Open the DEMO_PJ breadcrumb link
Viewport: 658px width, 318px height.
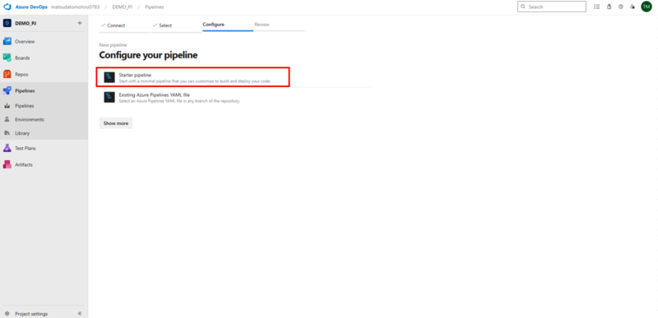coord(123,7)
